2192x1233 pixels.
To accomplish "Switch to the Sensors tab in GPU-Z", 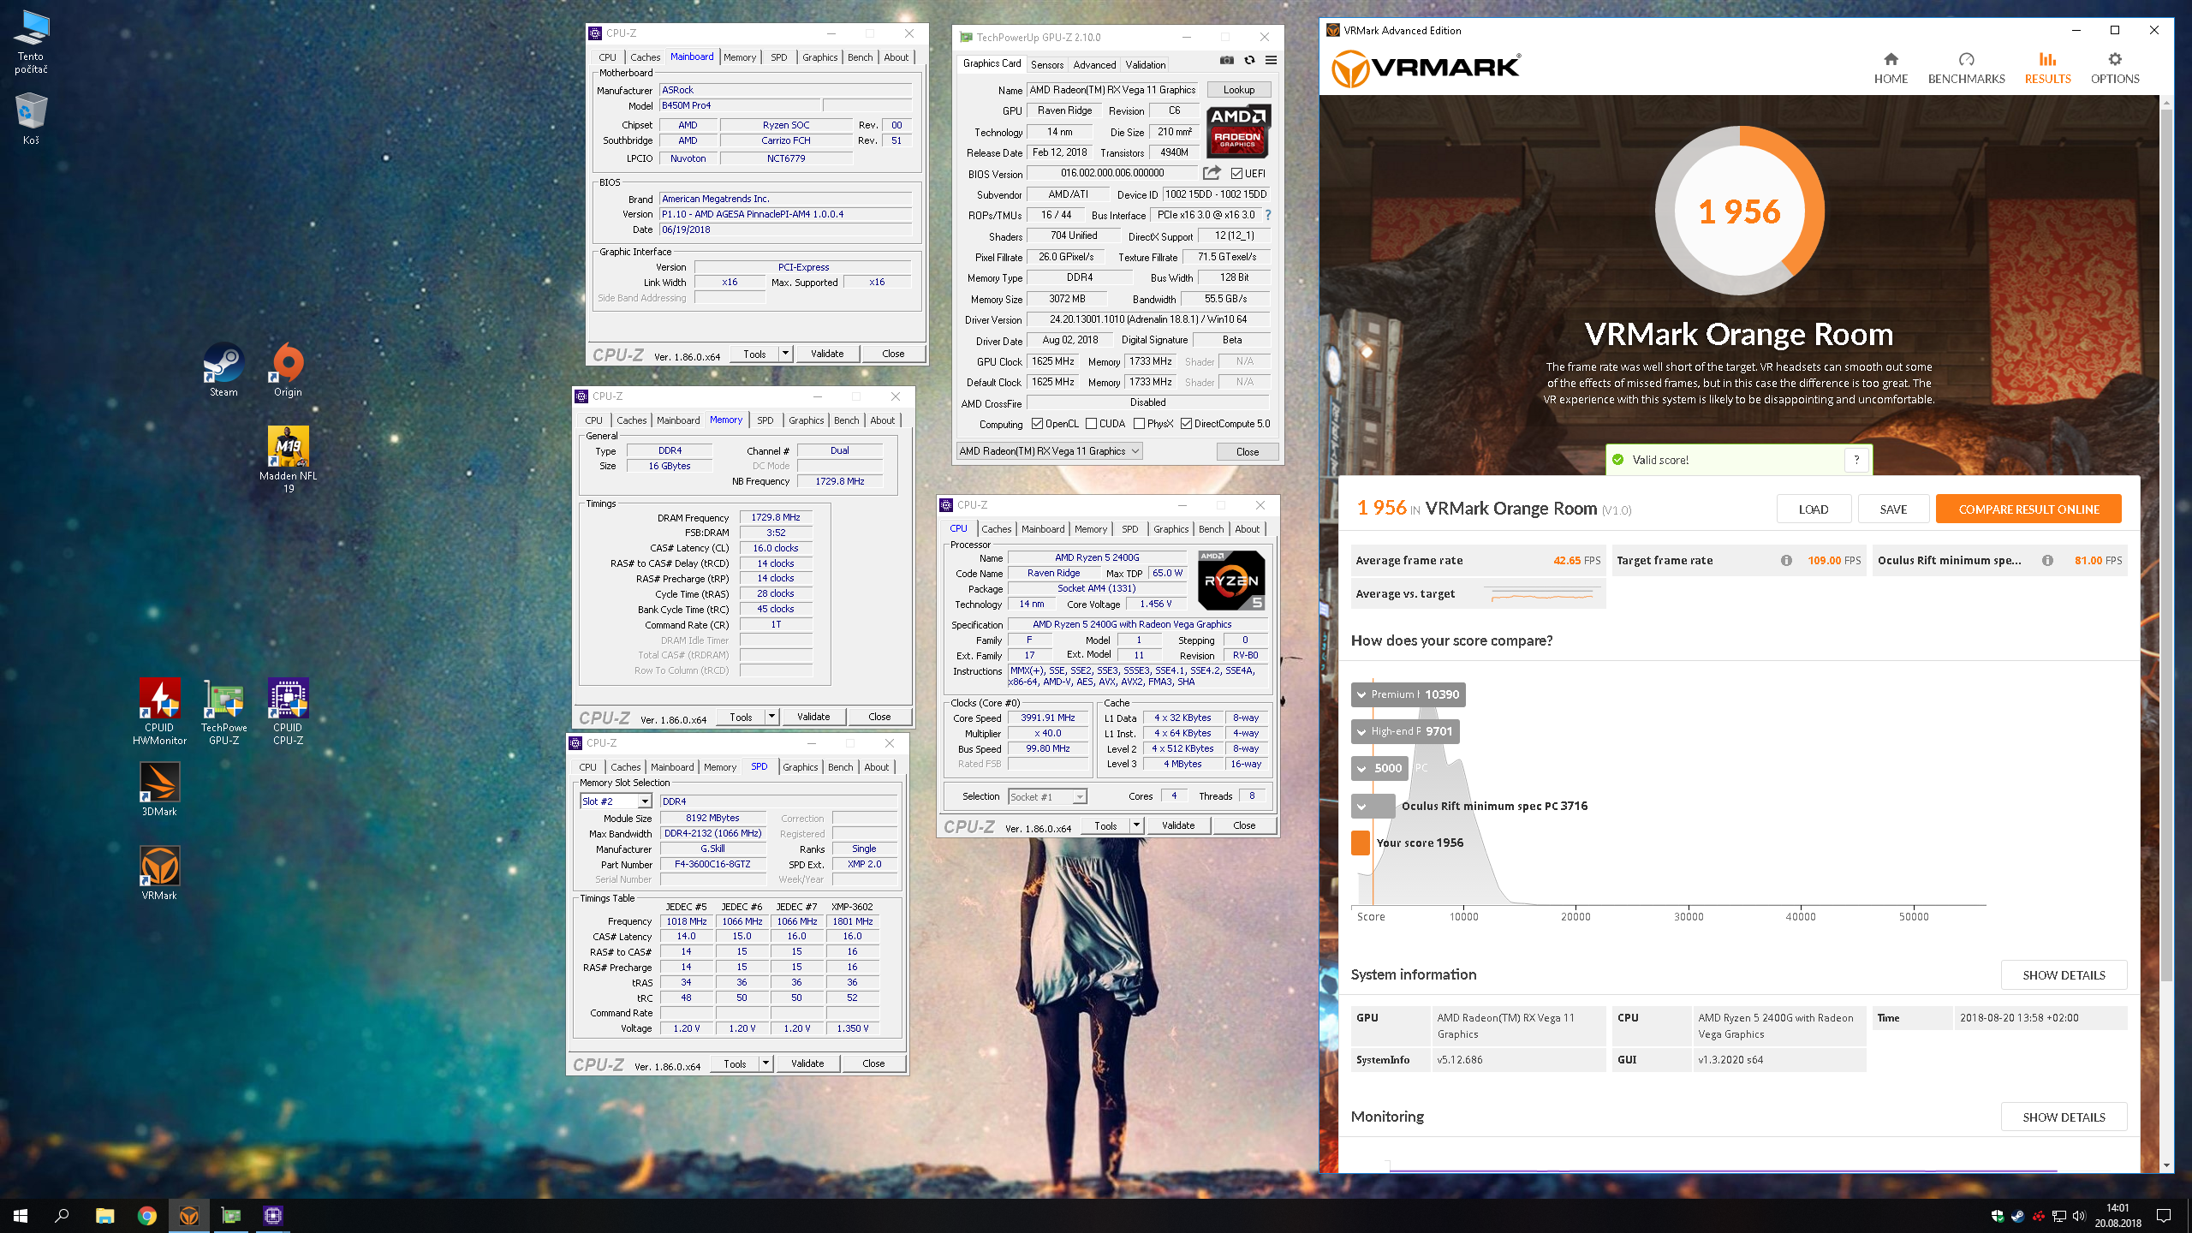I will (x=1046, y=64).
